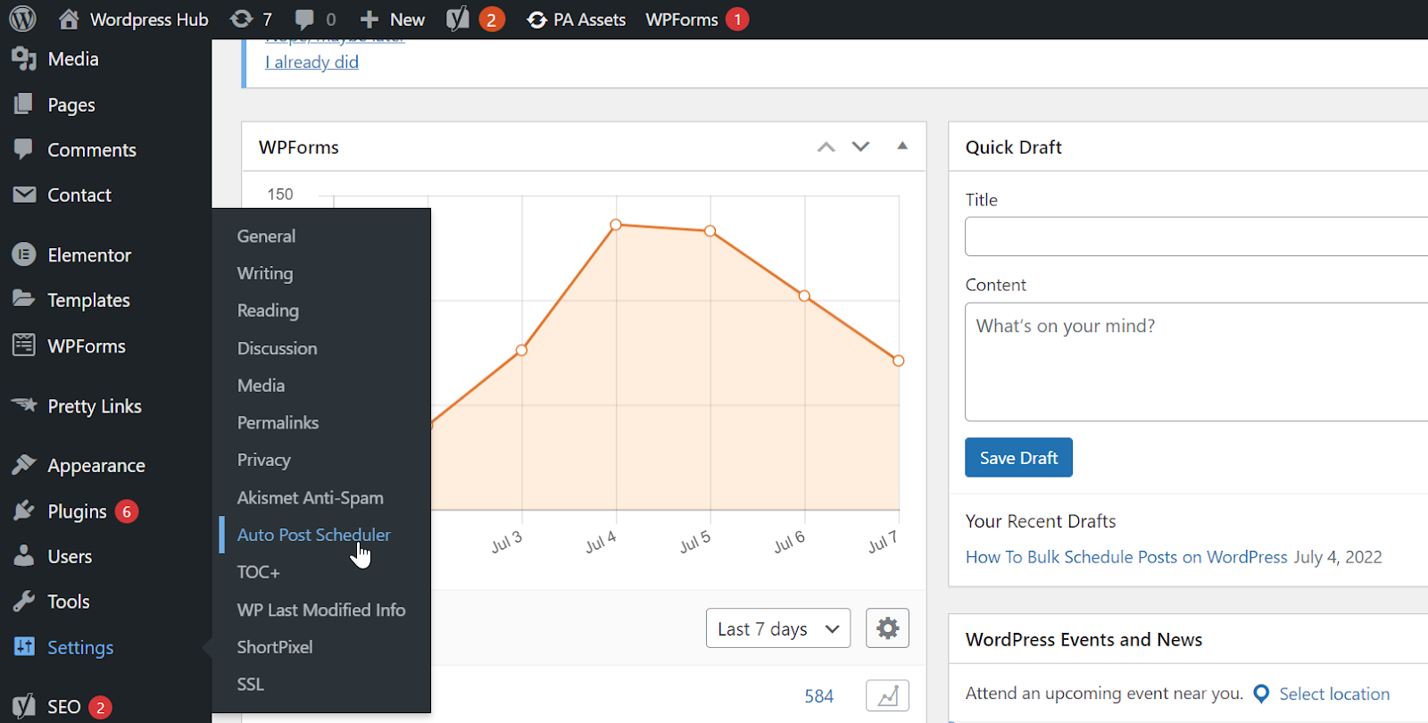Click the Plugins plug icon
1428x723 pixels.
(24, 511)
